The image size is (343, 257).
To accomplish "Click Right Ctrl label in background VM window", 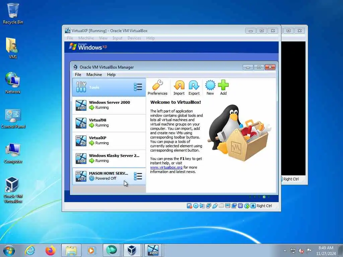I will (291, 179).
